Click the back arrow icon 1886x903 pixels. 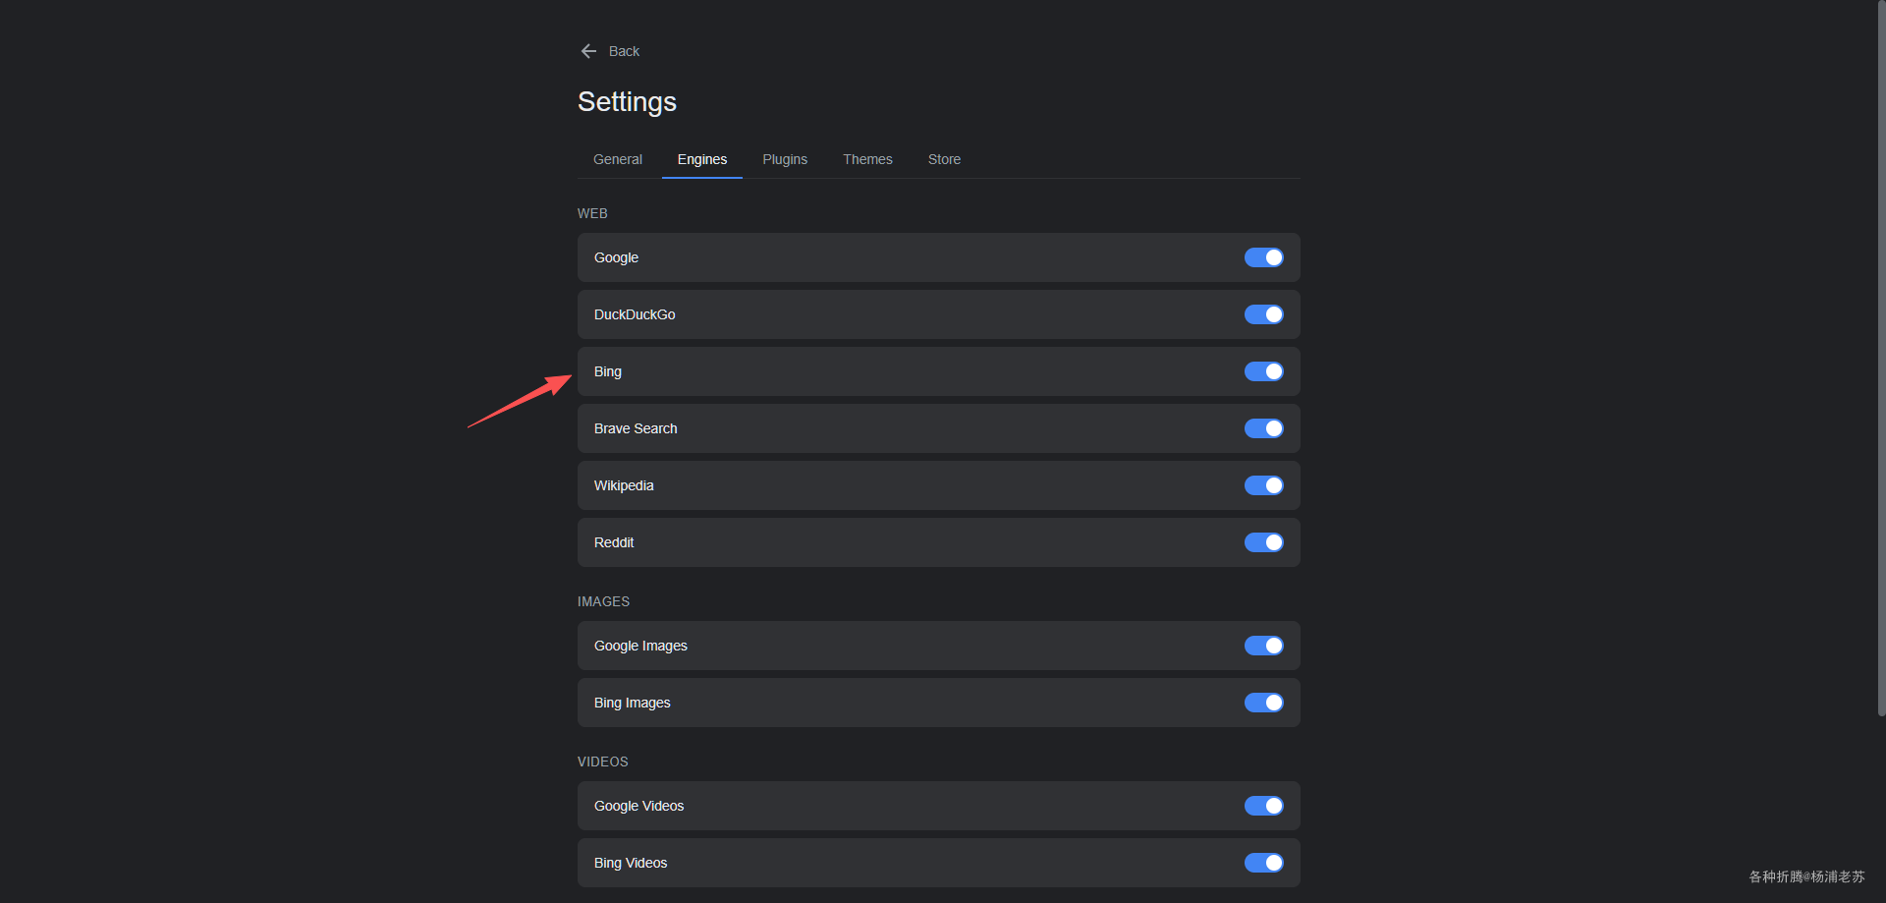(x=588, y=51)
